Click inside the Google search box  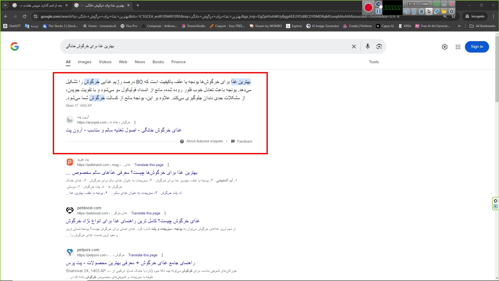[208, 46]
